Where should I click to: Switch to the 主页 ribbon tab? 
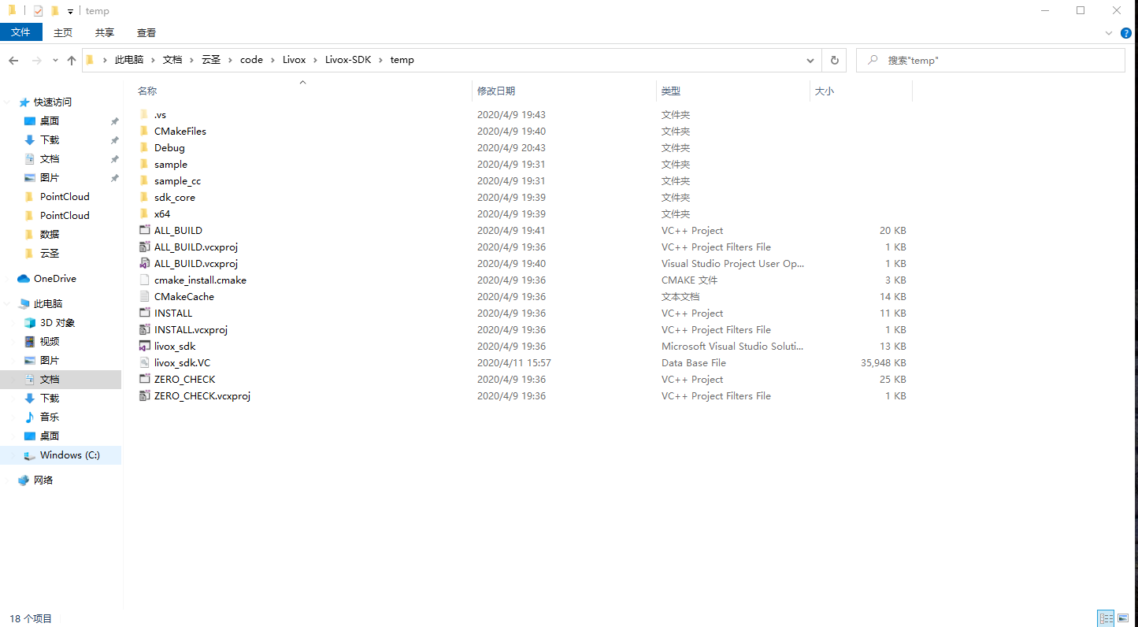click(63, 32)
